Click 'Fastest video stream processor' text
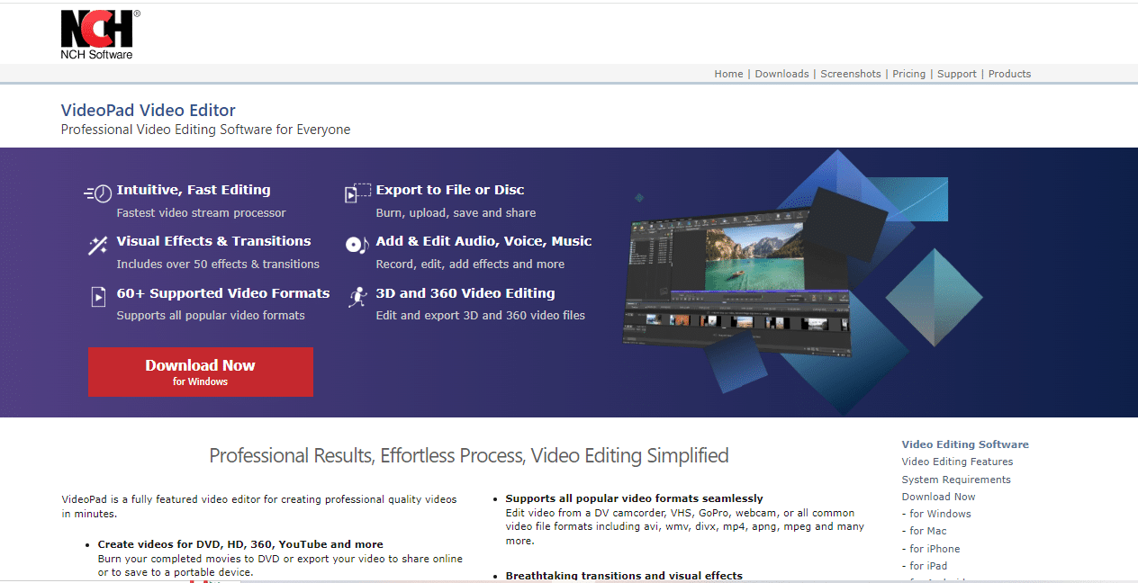This screenshot has width=1138, height=583. pos(201,213)
